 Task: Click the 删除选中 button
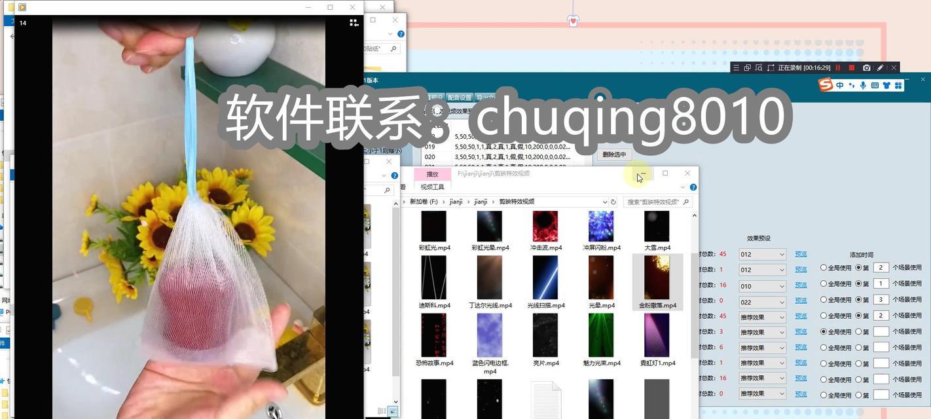coord(614,155)
